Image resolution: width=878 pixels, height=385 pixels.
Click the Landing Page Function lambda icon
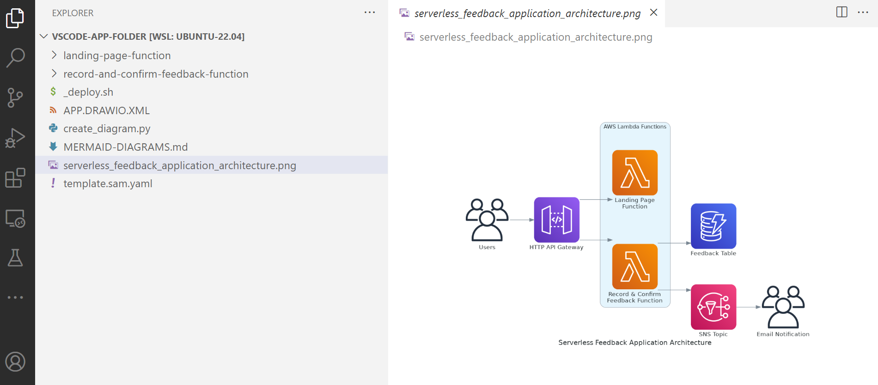635,173
